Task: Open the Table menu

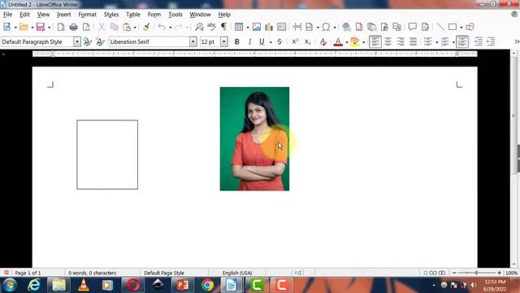Action: pyautogui.click(x=133, y=15)
